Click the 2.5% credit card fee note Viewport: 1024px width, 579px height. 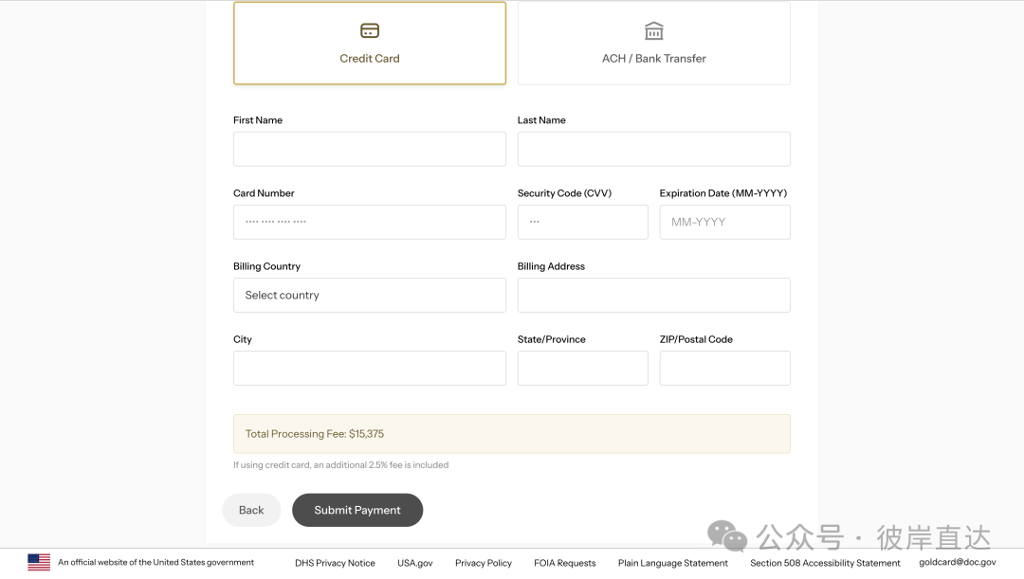point(341,464)
